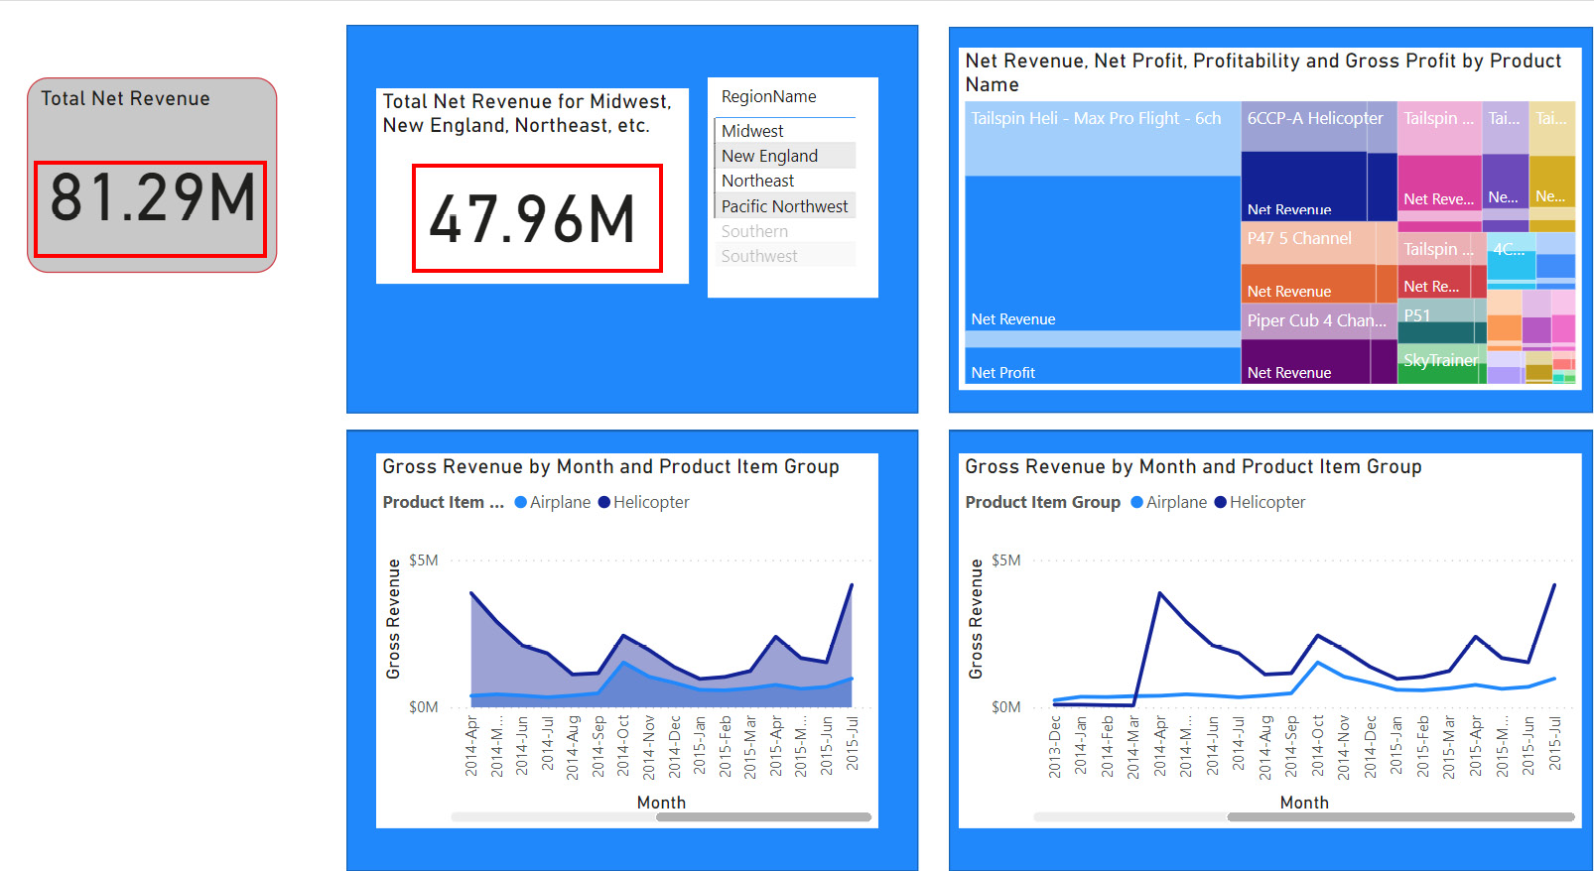Viewport: 1594px width, 871px height.
Task: Enable the Southern region in the slicer
Action: (x=754, y=231)
